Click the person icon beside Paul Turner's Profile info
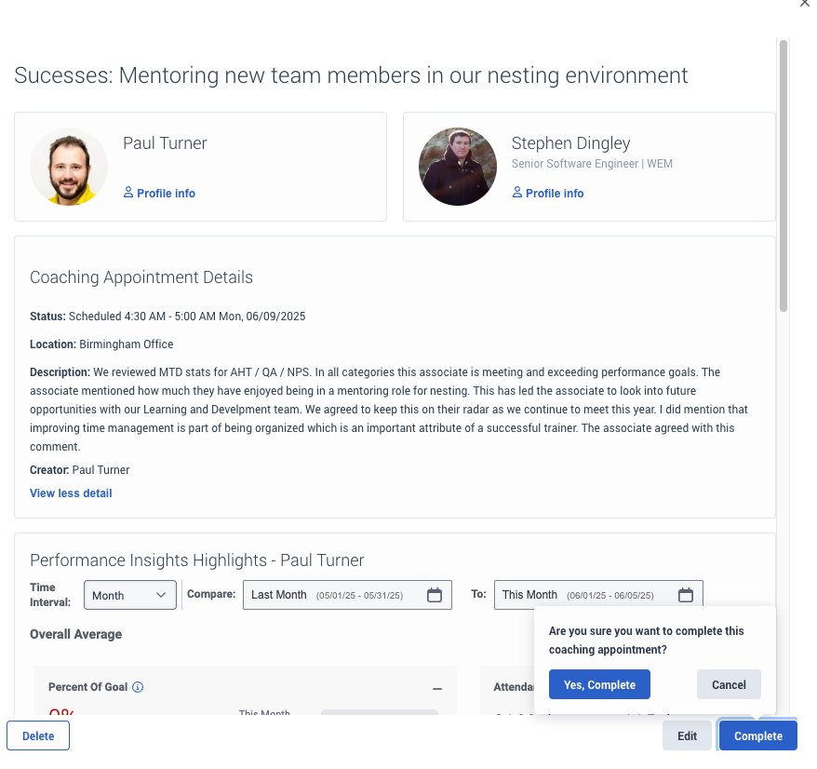The height and width of the screenshot is (769, 817). (x=128, y=193)
